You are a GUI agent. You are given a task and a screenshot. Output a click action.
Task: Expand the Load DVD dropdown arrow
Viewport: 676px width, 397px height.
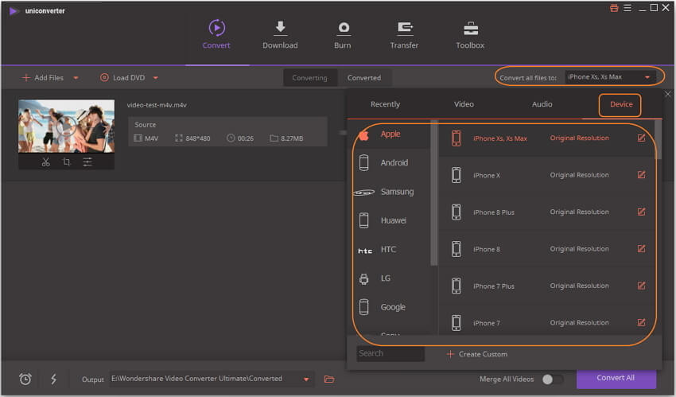click(156, 78)
